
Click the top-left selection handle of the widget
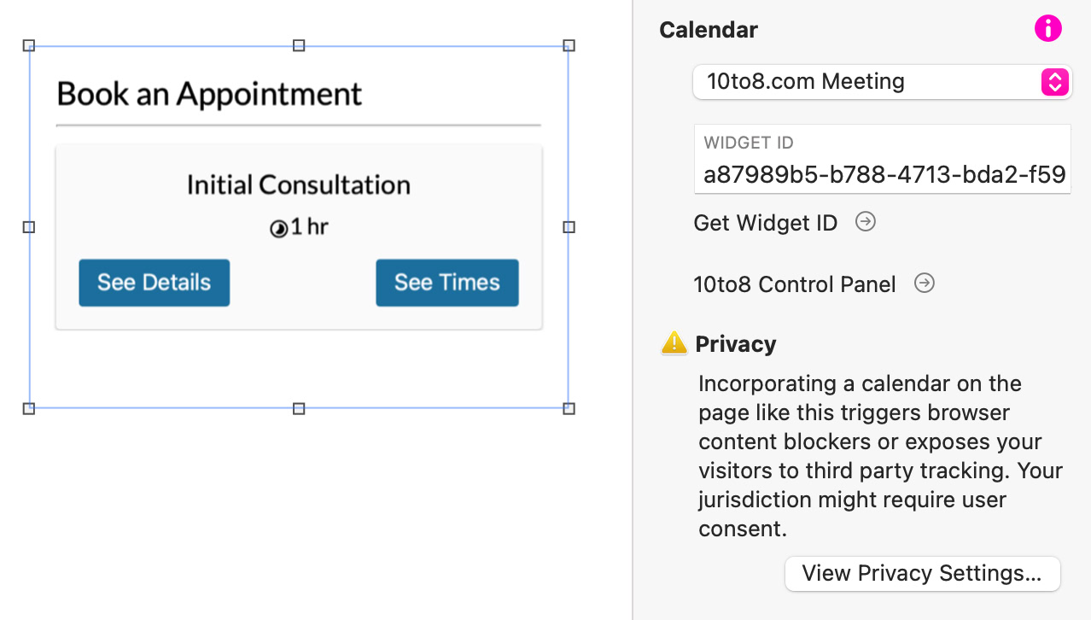pos(29,45)
